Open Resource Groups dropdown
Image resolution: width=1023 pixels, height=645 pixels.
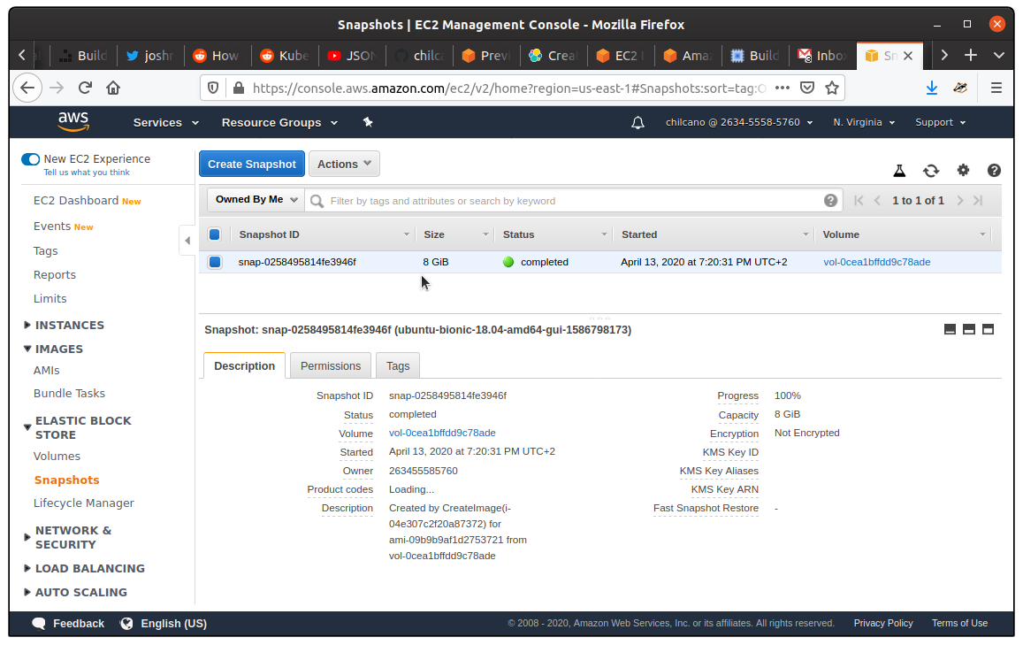pyautogui.click(x=279, y=123)
